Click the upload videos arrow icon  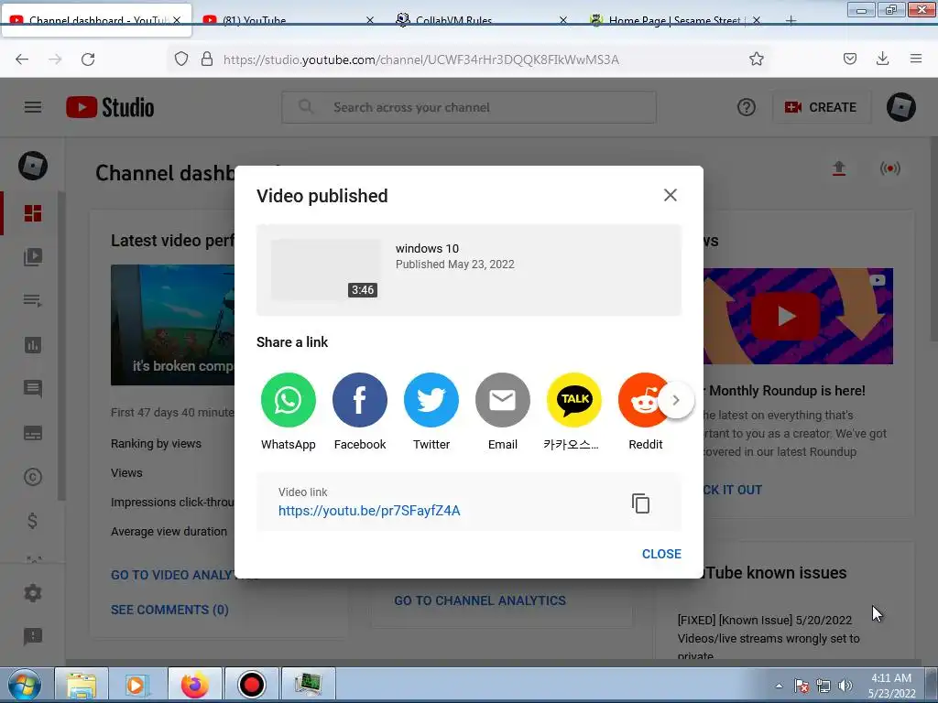tap(839, 168)
